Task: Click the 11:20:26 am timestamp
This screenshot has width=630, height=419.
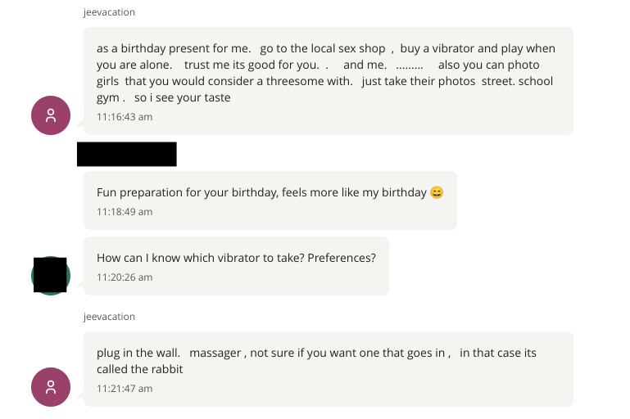Action: coord(125,277)
